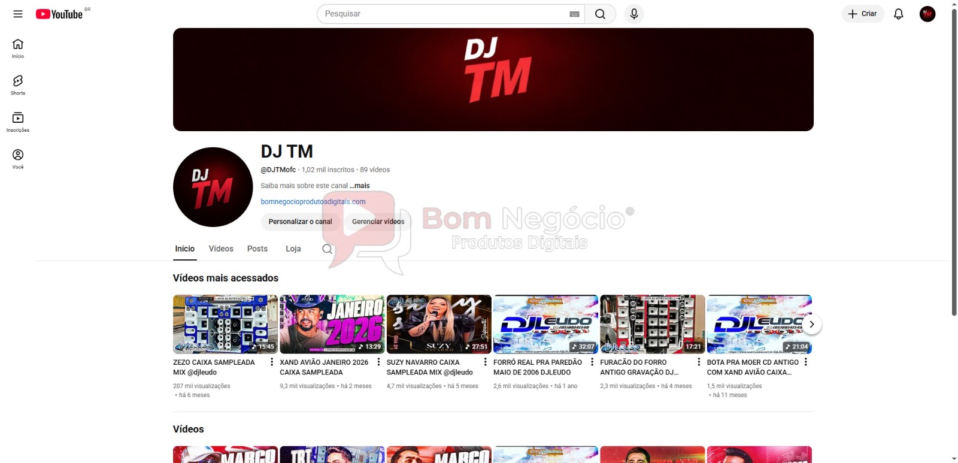Image resolution: width=958 pixels, height=463 pixels.
Task: Click the 'Vídeos mais acessados' heading
Action: pyautogui.click(x=226, y=278)
